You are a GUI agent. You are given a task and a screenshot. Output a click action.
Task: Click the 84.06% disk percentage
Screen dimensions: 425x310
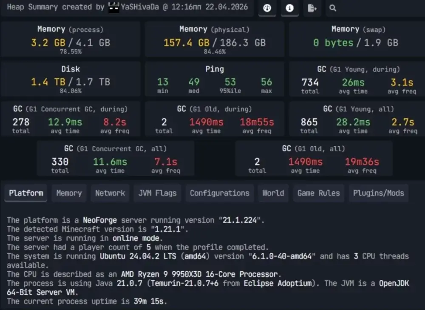tap(71, 91)
